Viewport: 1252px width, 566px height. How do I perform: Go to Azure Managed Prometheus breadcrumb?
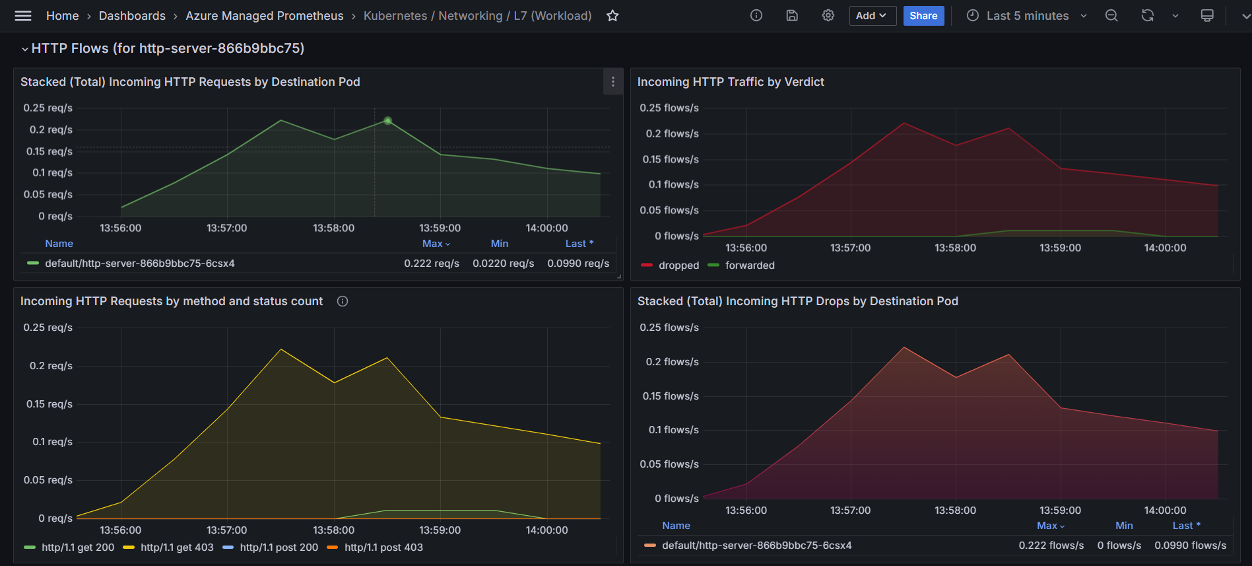pos(264,16)
